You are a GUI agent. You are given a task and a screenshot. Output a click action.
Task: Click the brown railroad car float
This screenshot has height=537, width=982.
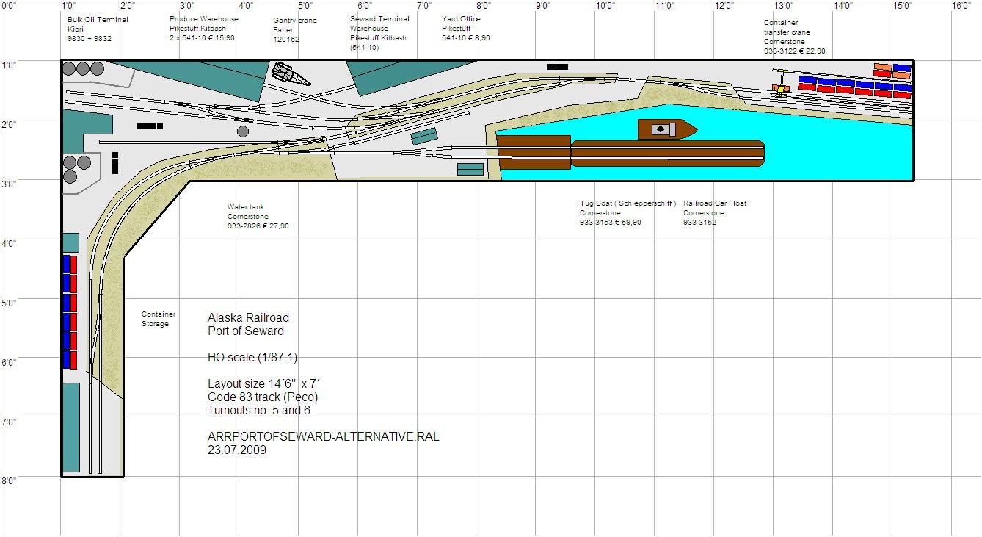[667, 153]
